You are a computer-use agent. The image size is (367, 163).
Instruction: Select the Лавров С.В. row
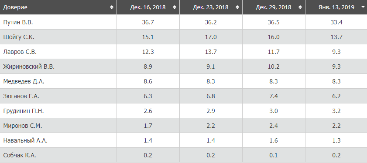(183, 52)
